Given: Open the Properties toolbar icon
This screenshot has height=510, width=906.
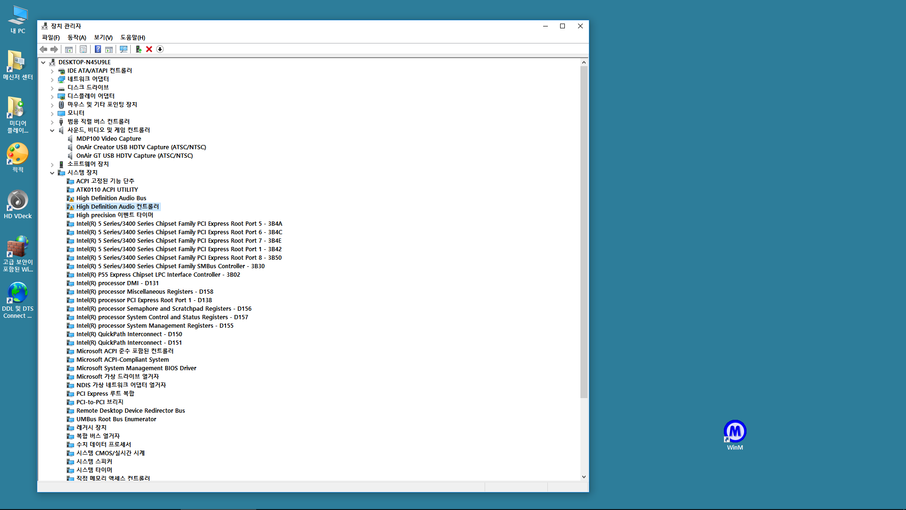Looking at the screenshot, I should click(83, 49).
